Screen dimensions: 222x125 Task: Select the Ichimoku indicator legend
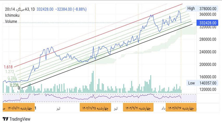12,15
